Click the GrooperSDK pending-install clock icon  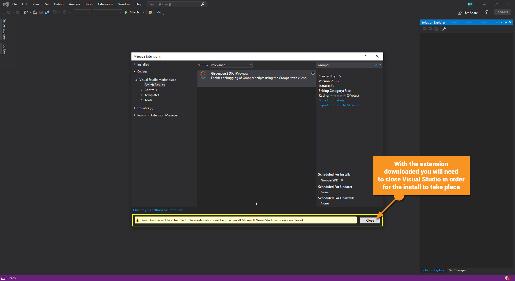[x=313, y=73]
